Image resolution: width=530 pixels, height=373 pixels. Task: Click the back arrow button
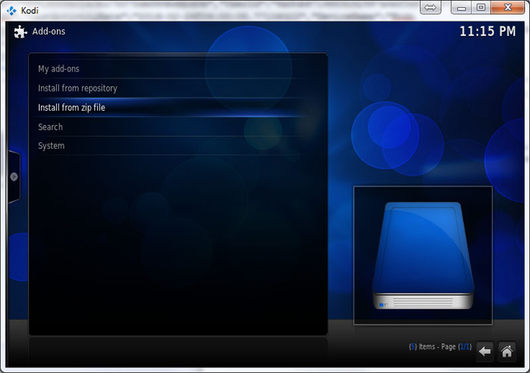[x=485, y=351]
